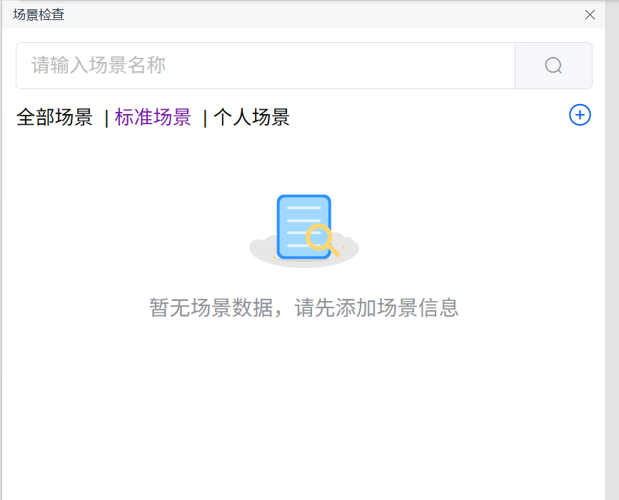Click the gray vertical strip at right edge
619x500 pixels.
(612, 285)
